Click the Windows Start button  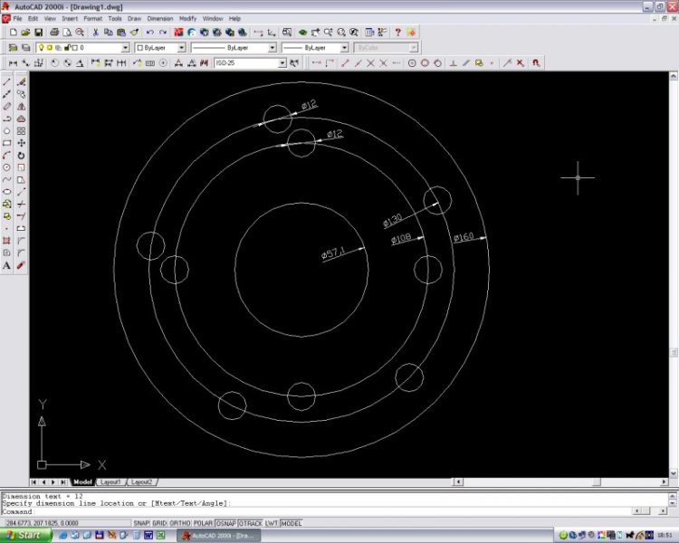25,535
